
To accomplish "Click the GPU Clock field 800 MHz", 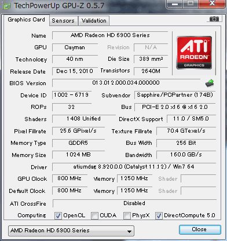I will click(69, 178).
